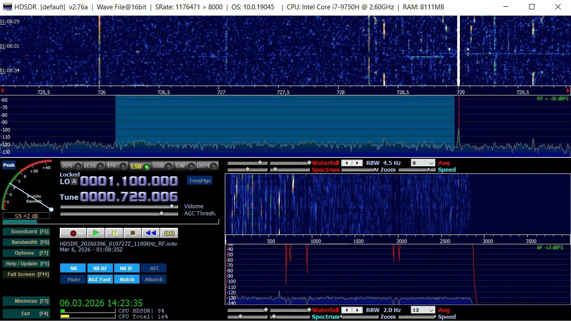The image size is (571, 321).
Task: Select USB demodulation mode
Action: [162, 166]
